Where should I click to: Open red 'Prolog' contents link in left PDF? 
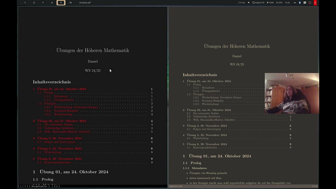[49, 93]
